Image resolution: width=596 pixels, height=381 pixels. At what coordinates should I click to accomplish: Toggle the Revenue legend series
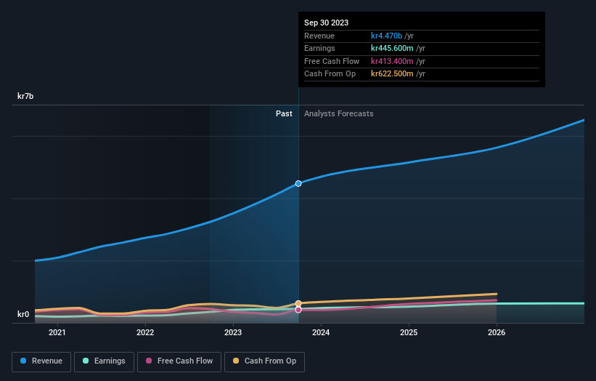41,361
